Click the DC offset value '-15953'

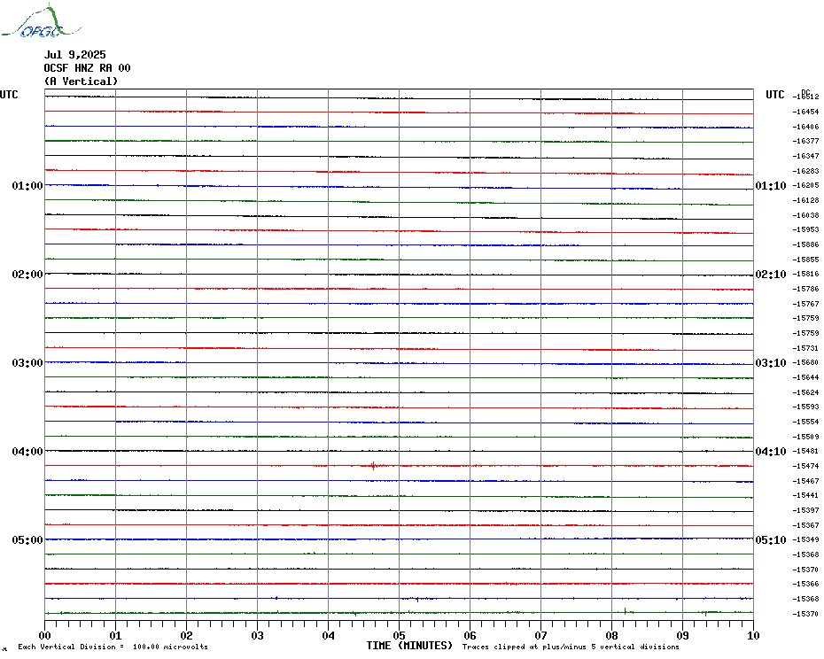(805, 229)
